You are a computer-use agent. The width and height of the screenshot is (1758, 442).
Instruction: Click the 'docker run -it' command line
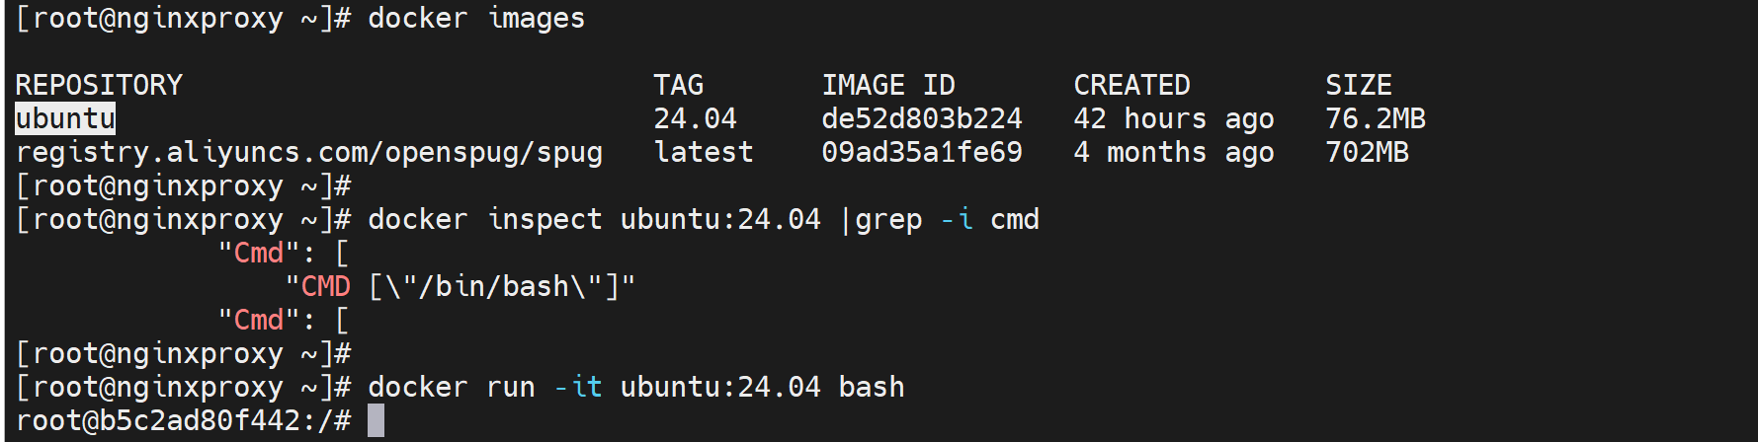pyautogui.click(x=635, y=388)
